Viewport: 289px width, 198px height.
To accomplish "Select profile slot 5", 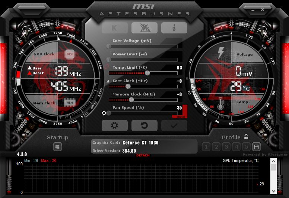I will pyautogui.click(x=247, y=147).
